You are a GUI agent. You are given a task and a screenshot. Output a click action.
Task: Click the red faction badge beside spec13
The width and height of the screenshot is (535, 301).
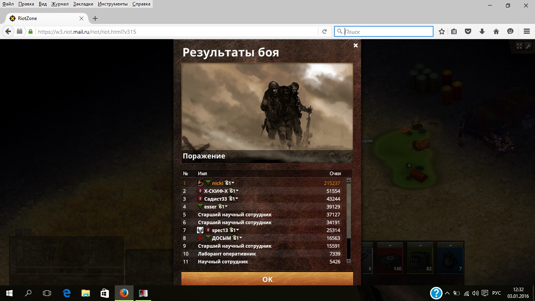(208, 230)
